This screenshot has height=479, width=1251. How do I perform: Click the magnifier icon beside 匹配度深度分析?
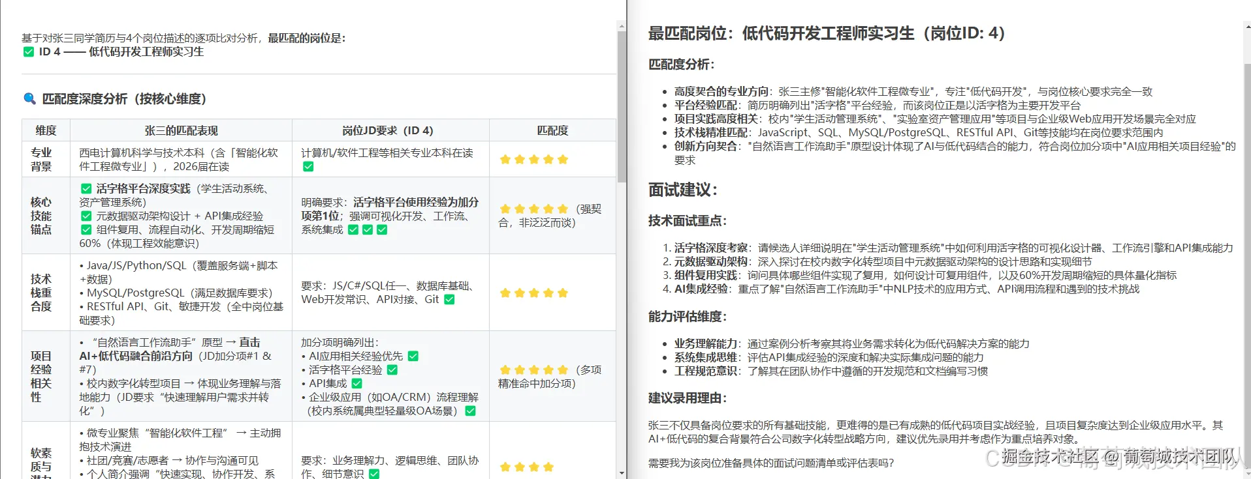tap(29, 98)
